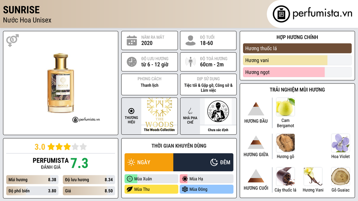Viewport: 358px width, 201px height.
Task: Click the moon icon in Đêm bar
Action: coord(214,162)
